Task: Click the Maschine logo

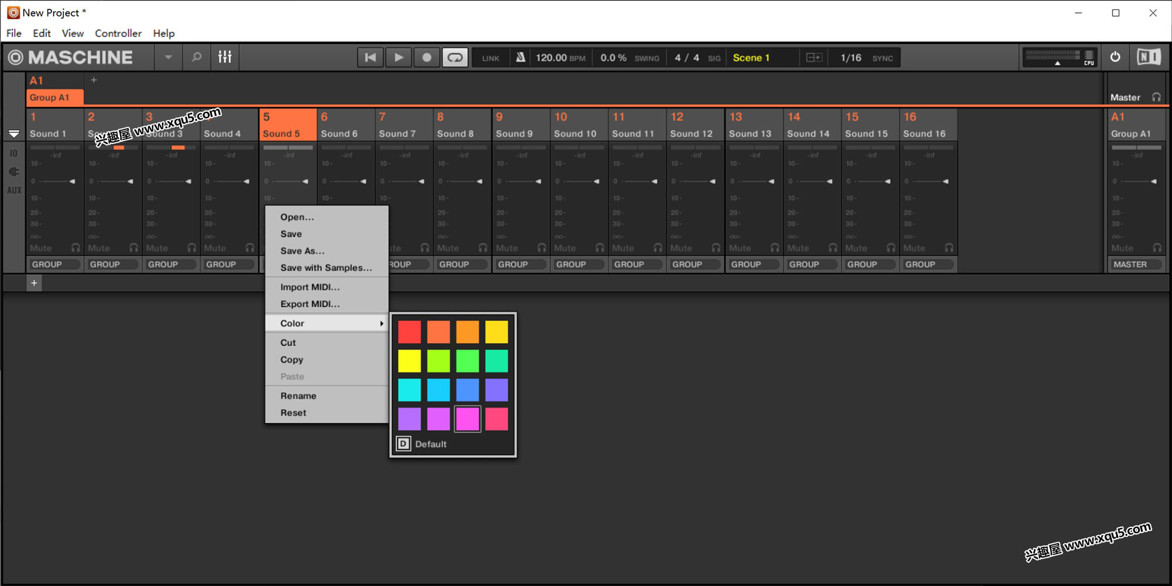Action: (70, 57)
